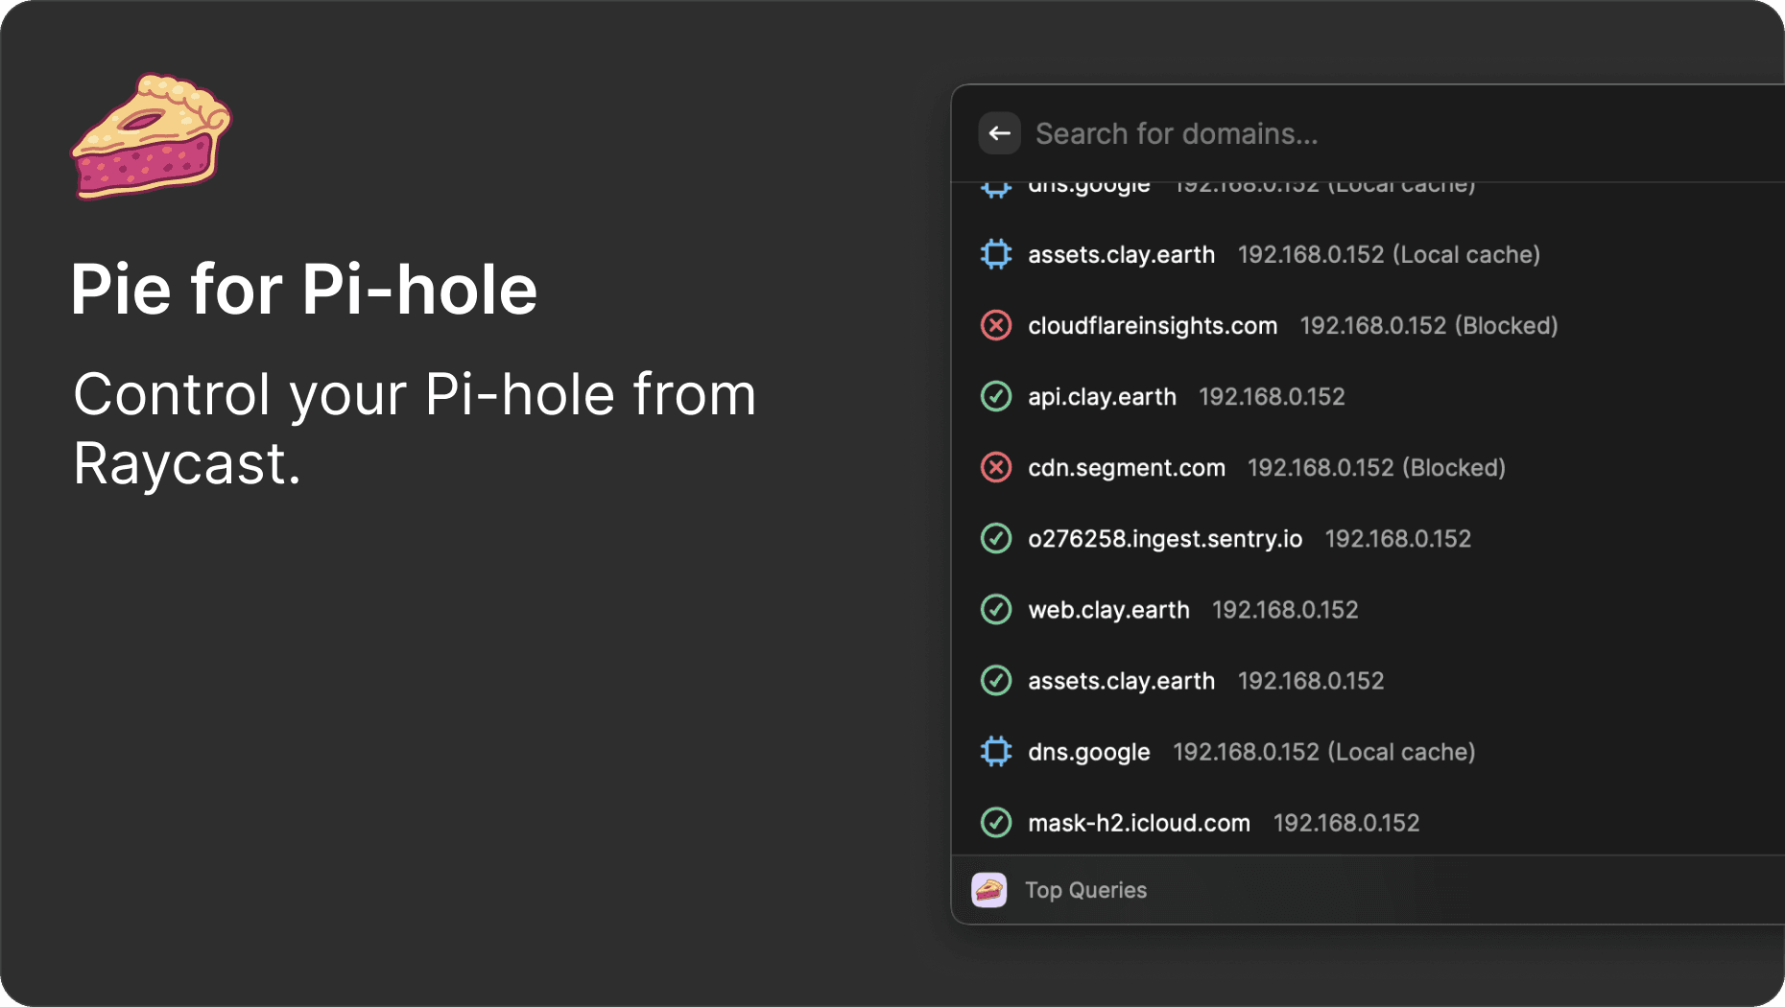Screen dimensions: 1785x1007
Task: Click the back arrow button
Action: point(999,133)
